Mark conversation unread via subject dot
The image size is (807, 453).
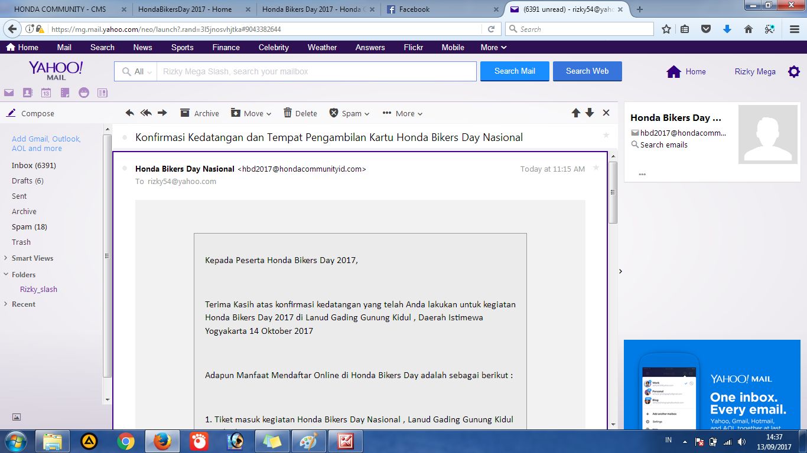(125, 137)
